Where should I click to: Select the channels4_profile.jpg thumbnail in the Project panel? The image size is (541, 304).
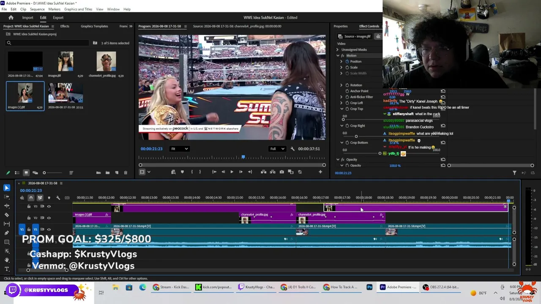point(106,62)
